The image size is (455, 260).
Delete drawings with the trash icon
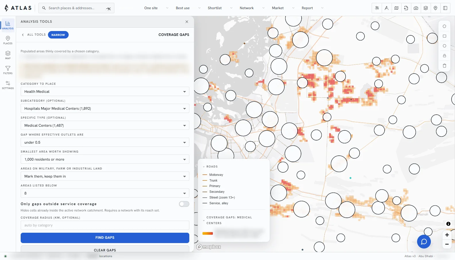(444, 66)
